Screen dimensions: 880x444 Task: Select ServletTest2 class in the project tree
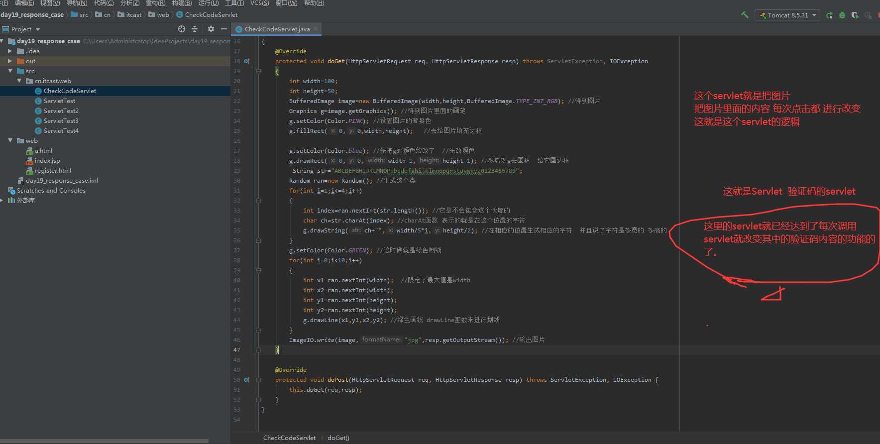click(x=61, y=111)
